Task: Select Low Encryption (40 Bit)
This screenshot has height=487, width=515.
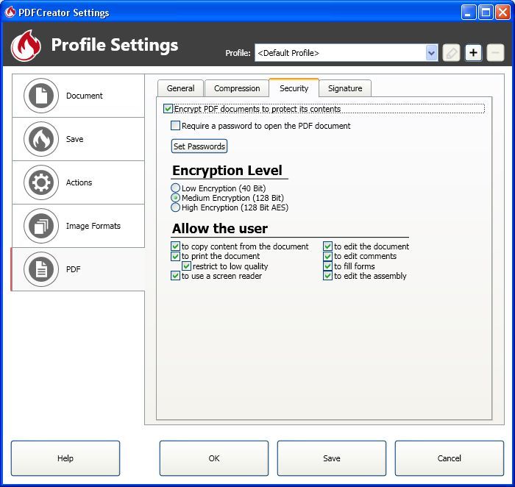Action: coord(175,188)
